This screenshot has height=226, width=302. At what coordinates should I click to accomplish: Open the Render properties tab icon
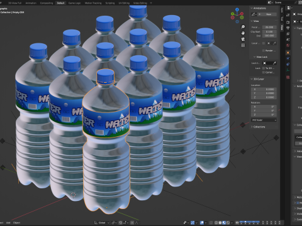[288, 22]
